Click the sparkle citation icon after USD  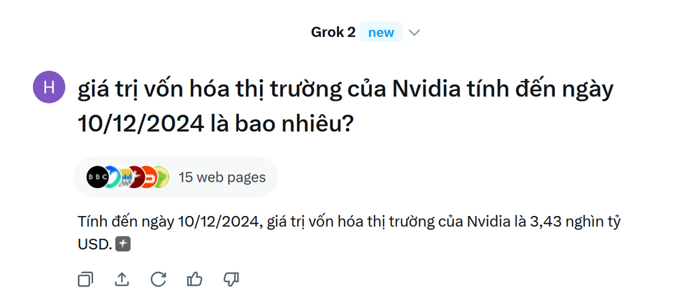click(123, 245)
